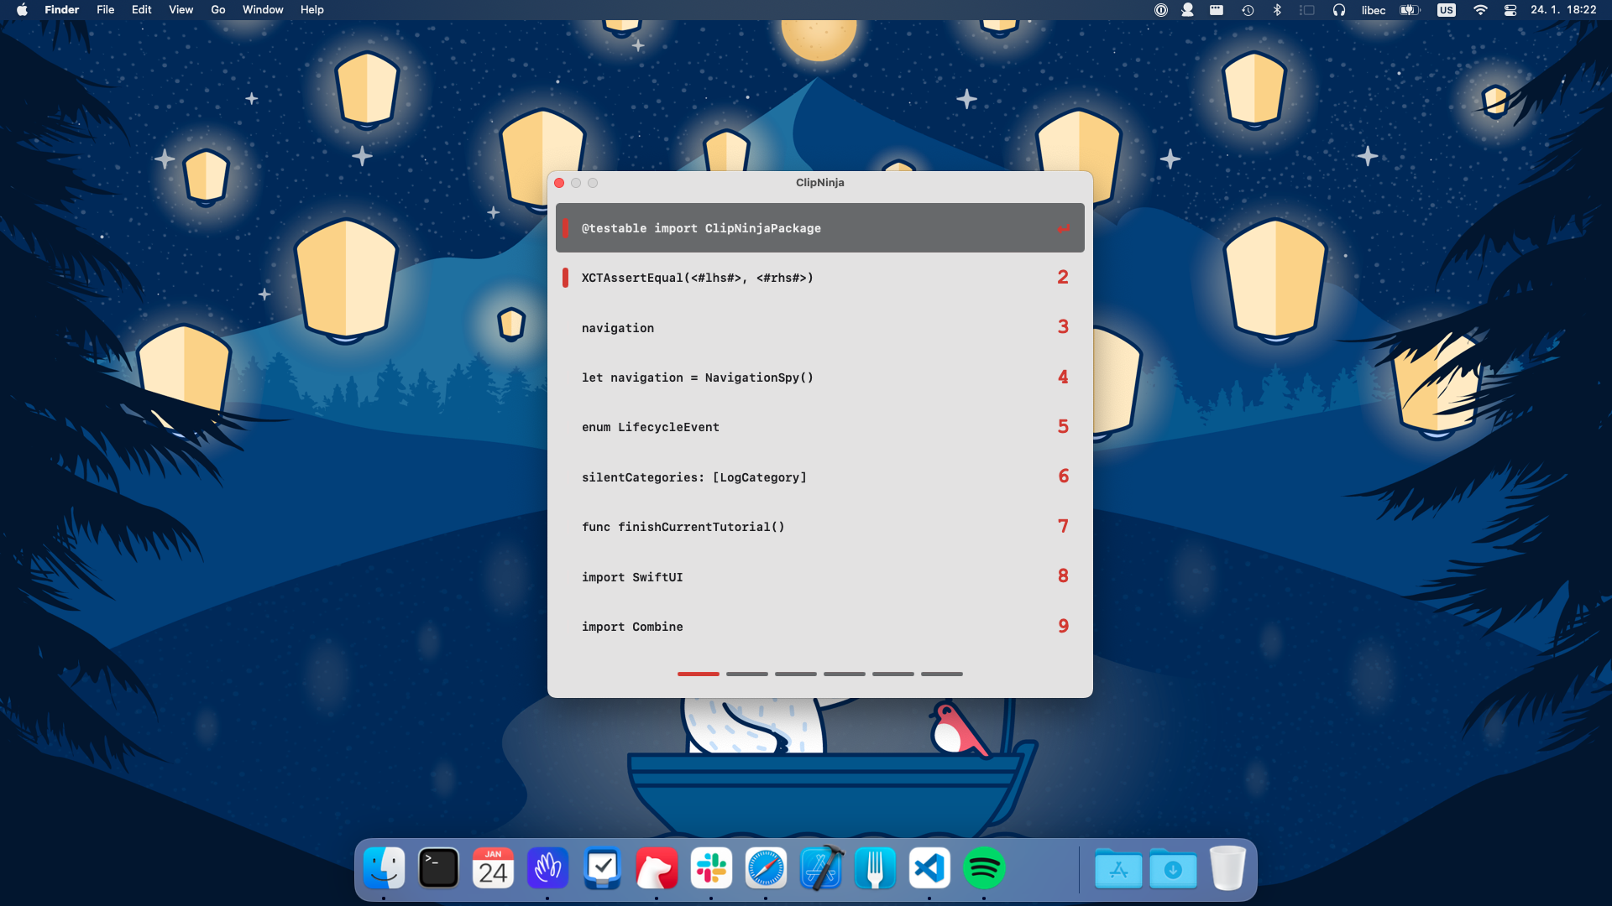Switch to the fifth page indicator
The image size is (1612, 906).
(893, 674)
